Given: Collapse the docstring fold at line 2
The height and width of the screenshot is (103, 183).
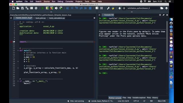Looking at the screenshot, I should coord(18,24).
